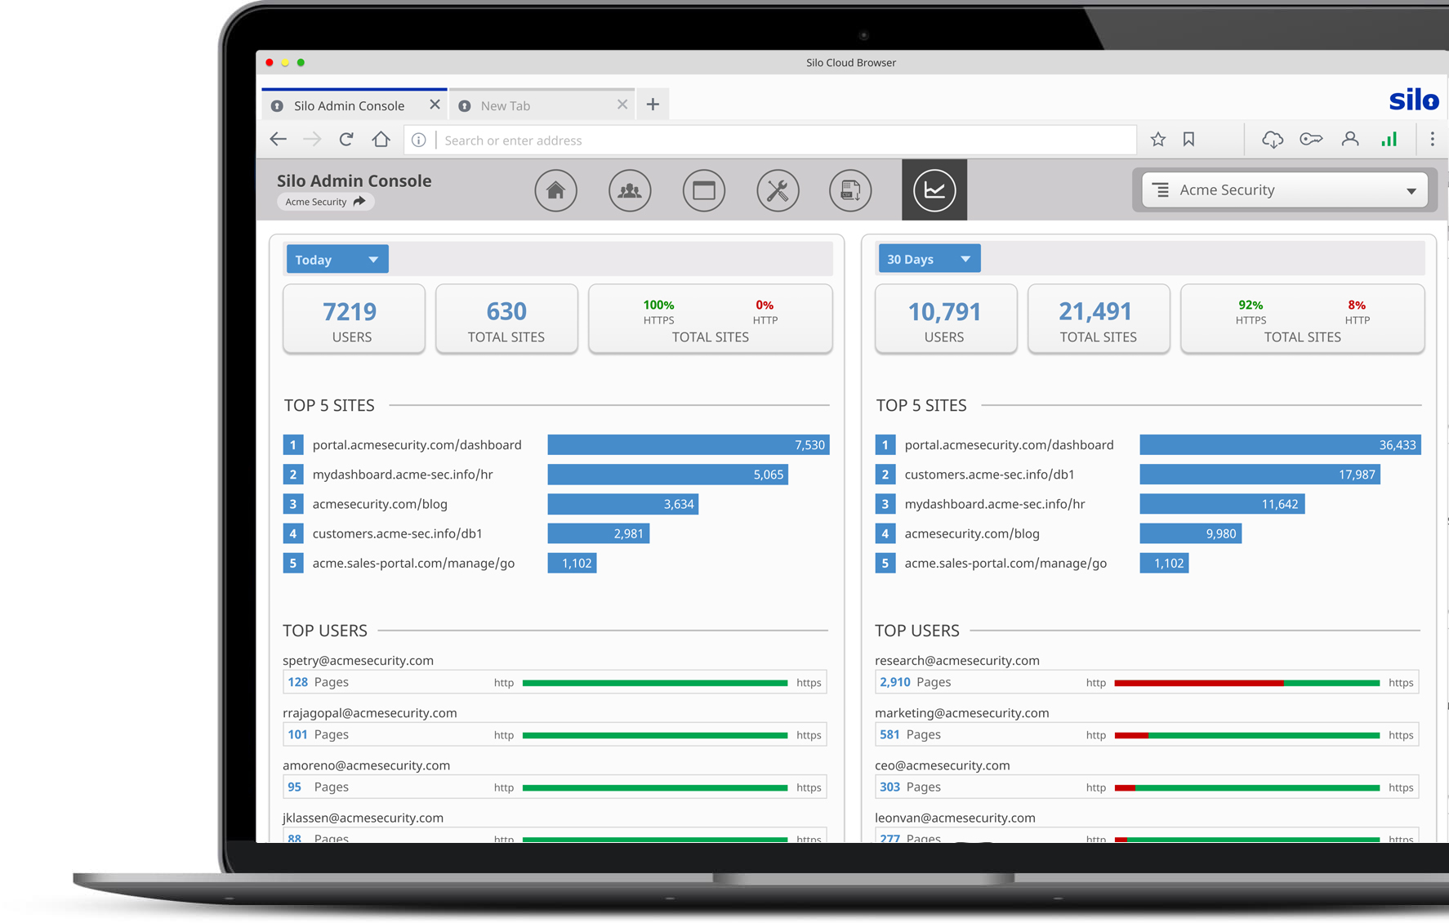Viewport: 1449px width, 923px height.
Task: Click user research@acmesecurity.com
Action: pos(956,660)
